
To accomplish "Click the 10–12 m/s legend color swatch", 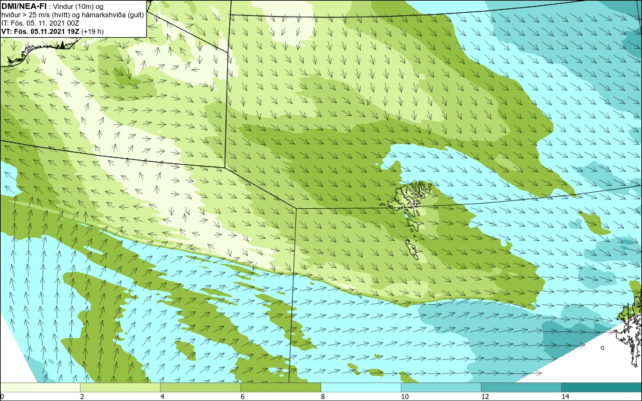I will pyautogui.click(x=442, y=388).
